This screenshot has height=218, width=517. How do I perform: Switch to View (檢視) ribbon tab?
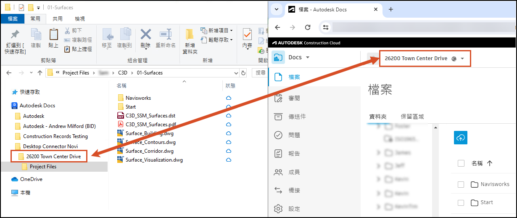tap(80, 19)
